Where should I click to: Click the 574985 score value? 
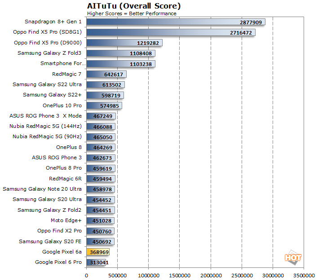pos(110,106)
